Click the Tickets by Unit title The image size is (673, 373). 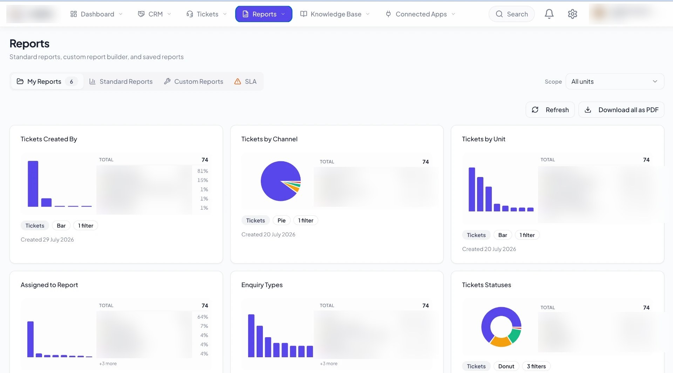[483, 139]
